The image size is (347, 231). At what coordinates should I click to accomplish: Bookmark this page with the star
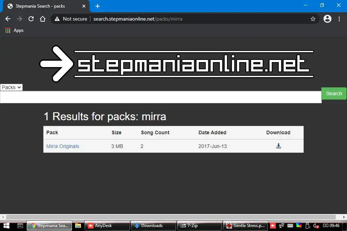313,19
